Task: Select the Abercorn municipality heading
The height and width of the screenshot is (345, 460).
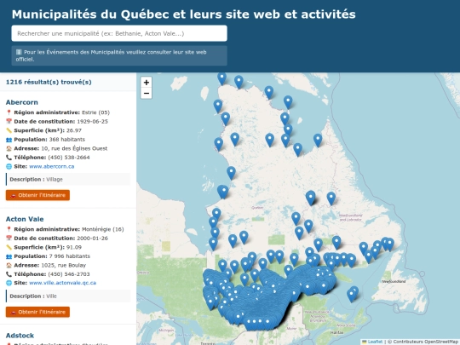Action: pos(22,102)
